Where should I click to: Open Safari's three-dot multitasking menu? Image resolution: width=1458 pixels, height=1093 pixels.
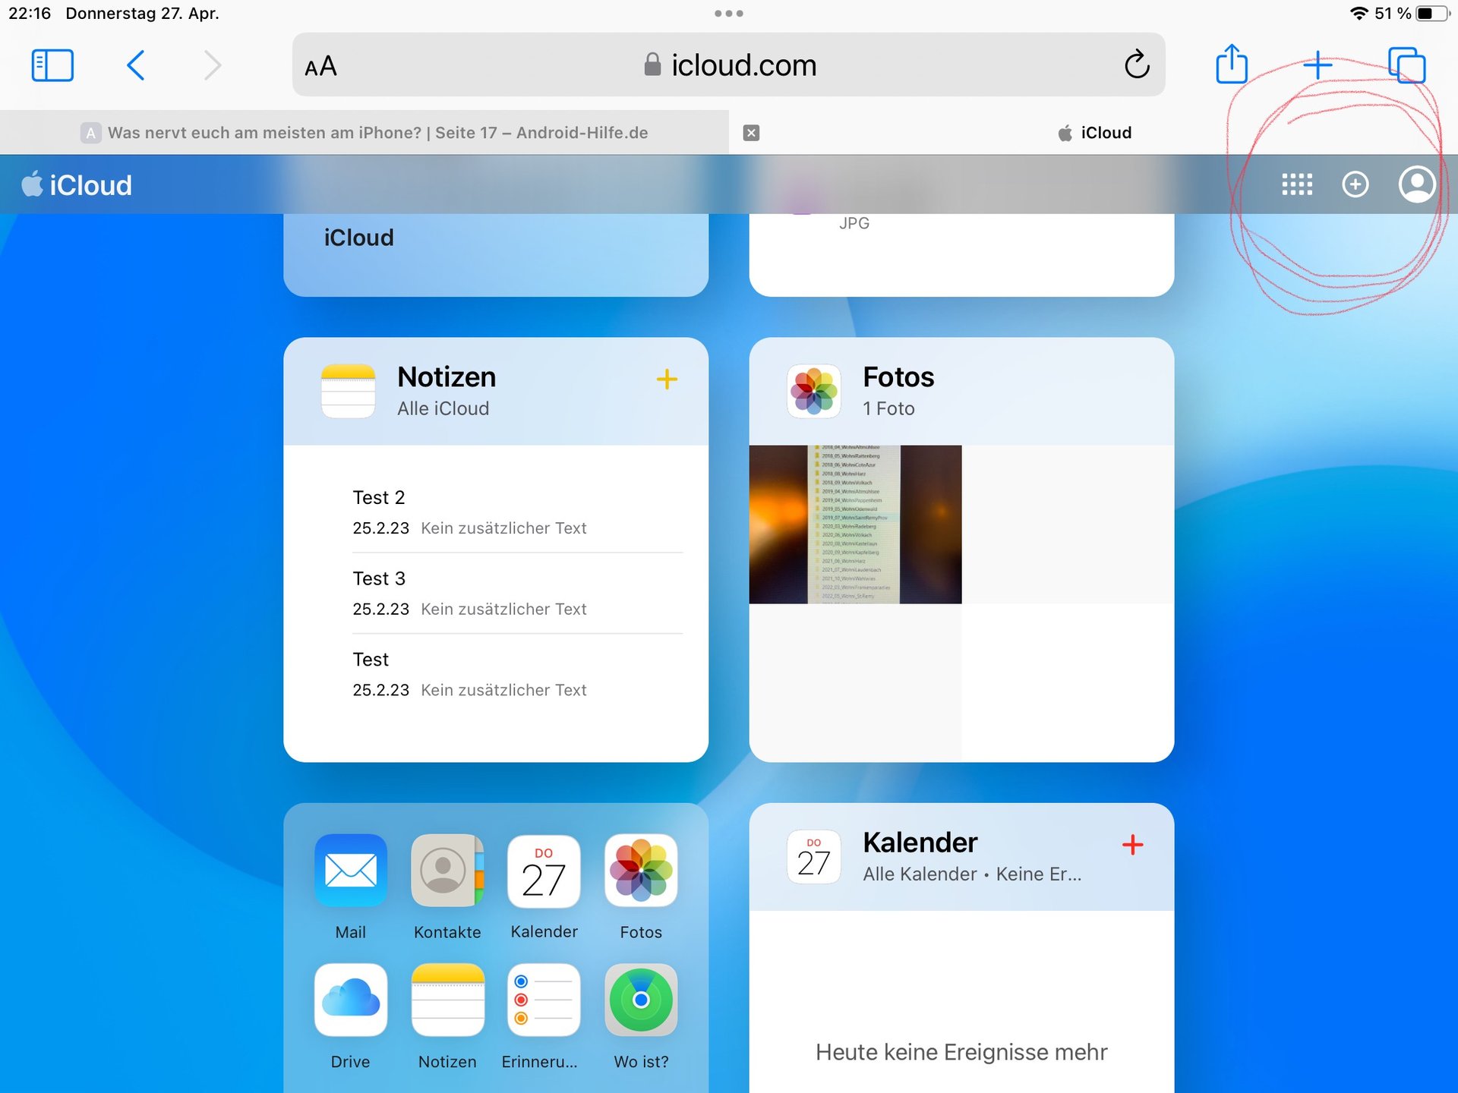[728, 14]
